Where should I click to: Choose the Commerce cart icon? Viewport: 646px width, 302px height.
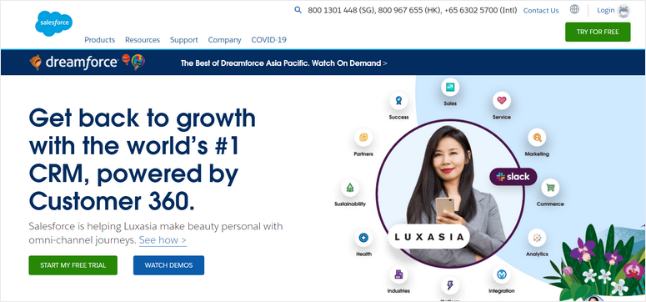tap(550, 188)
